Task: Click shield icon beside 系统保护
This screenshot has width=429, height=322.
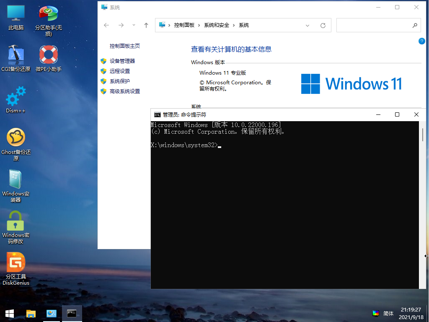Action: 103,81
